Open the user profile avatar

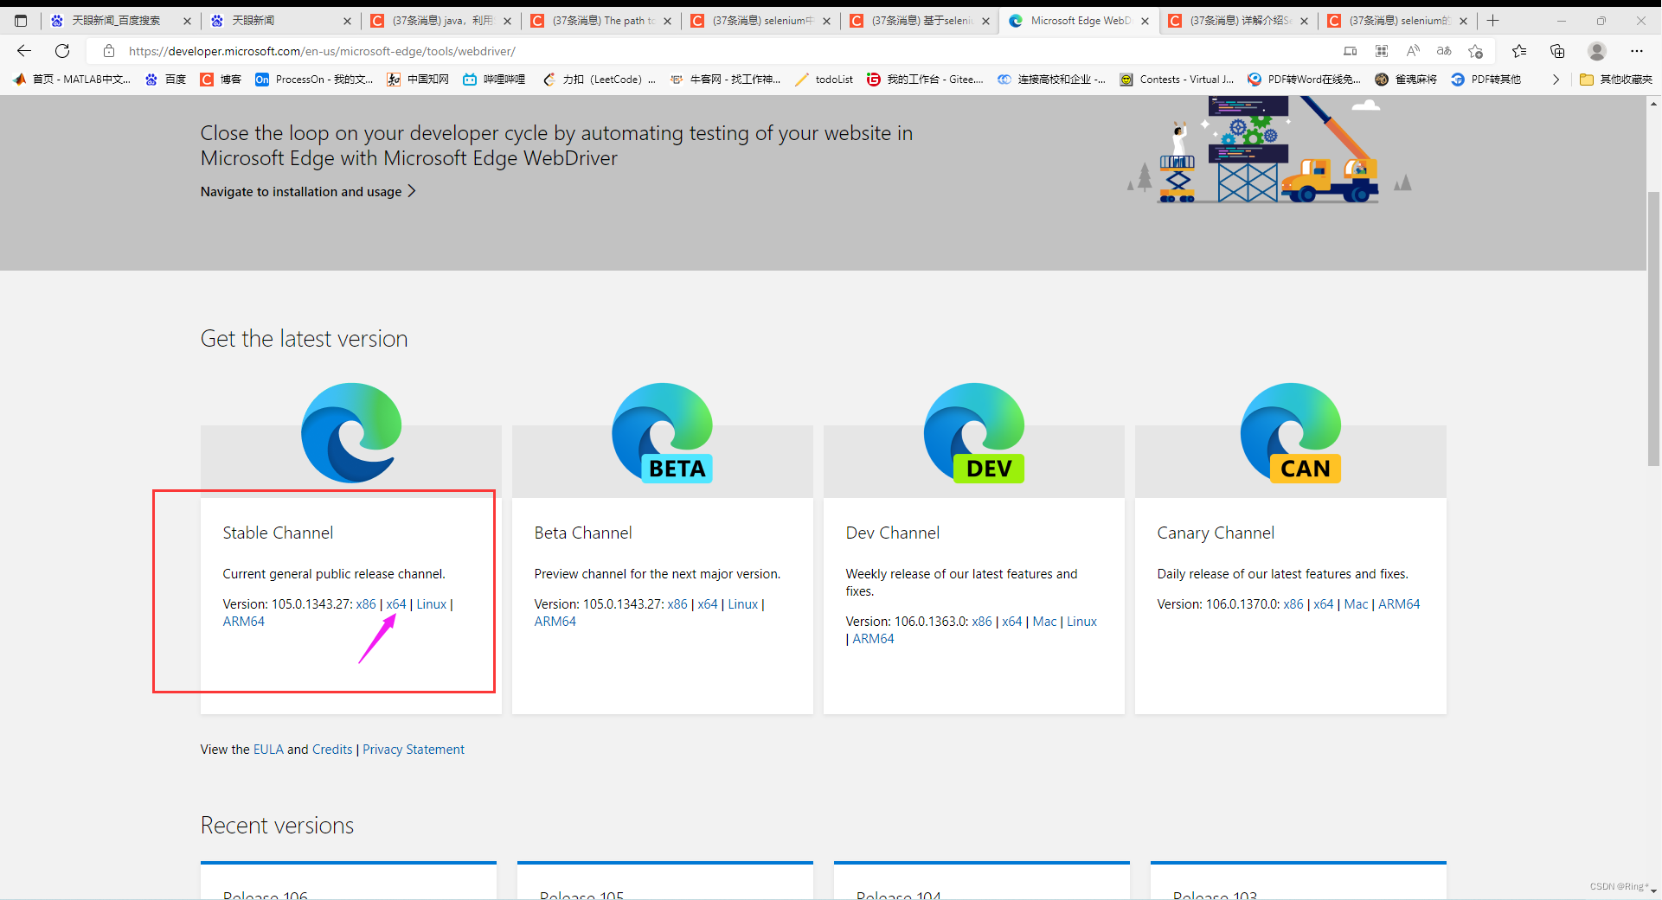click(x=1597, y=51)
